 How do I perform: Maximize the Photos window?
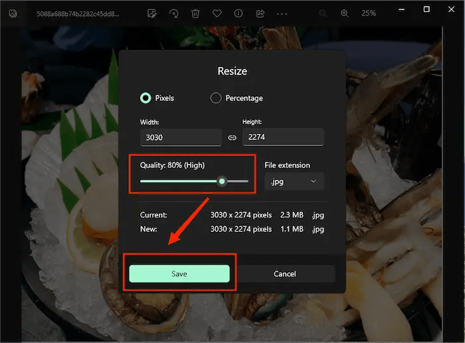(x=426, y=9)
